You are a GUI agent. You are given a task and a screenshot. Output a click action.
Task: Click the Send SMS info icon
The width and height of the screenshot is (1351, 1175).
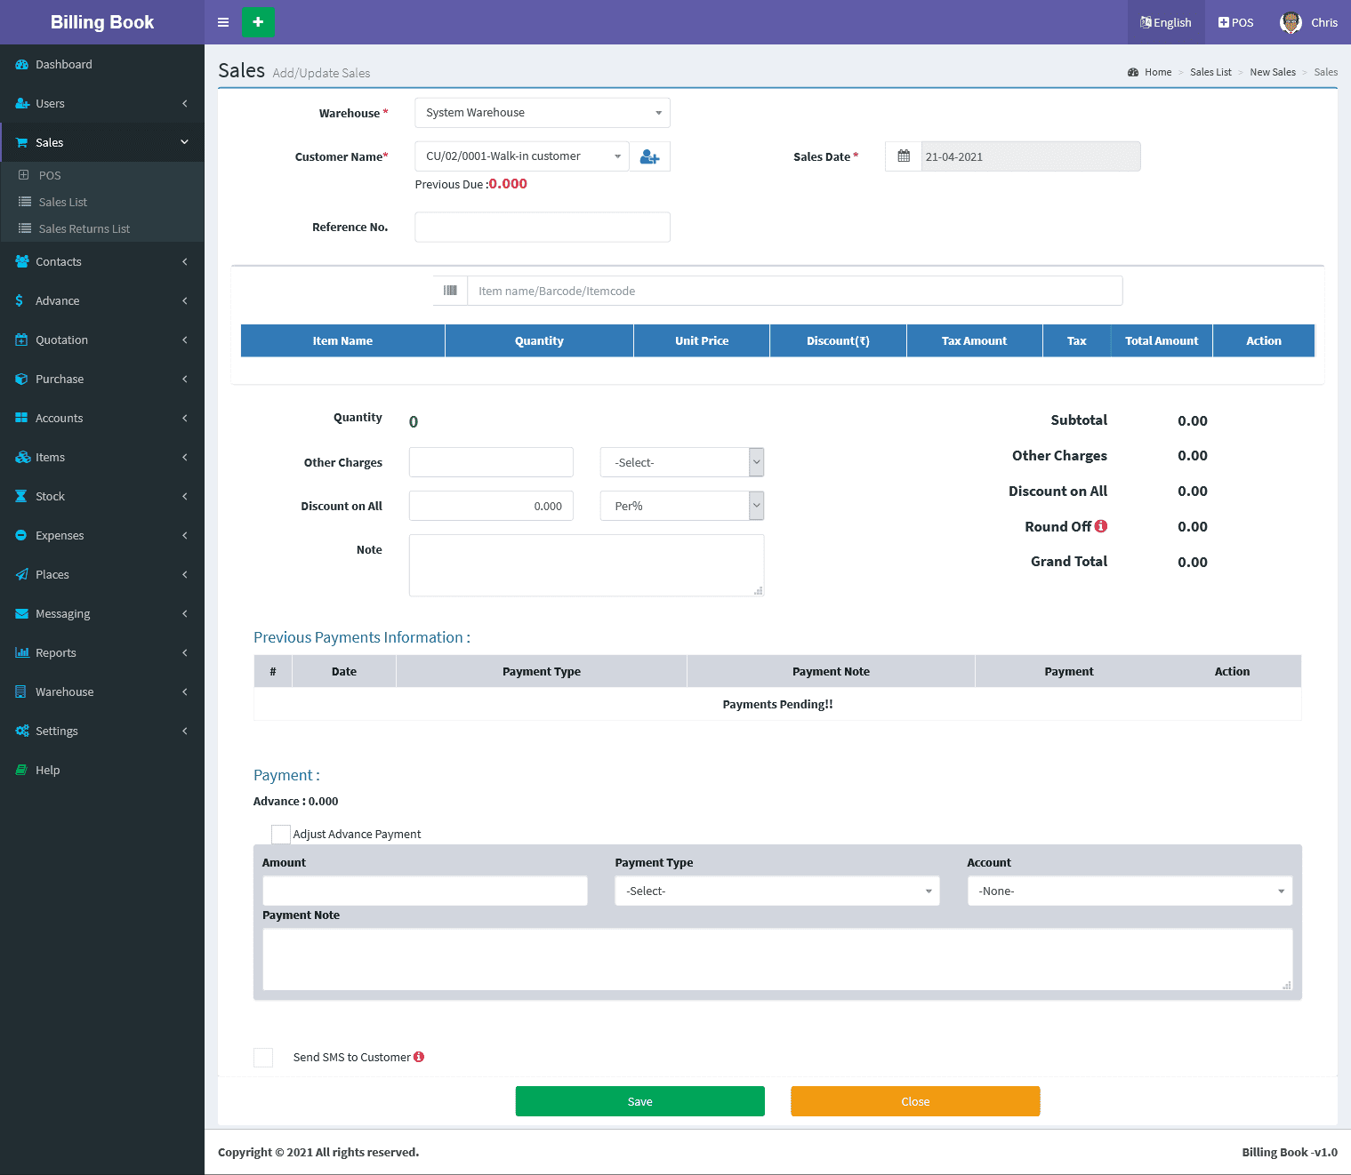(419, 1057)
